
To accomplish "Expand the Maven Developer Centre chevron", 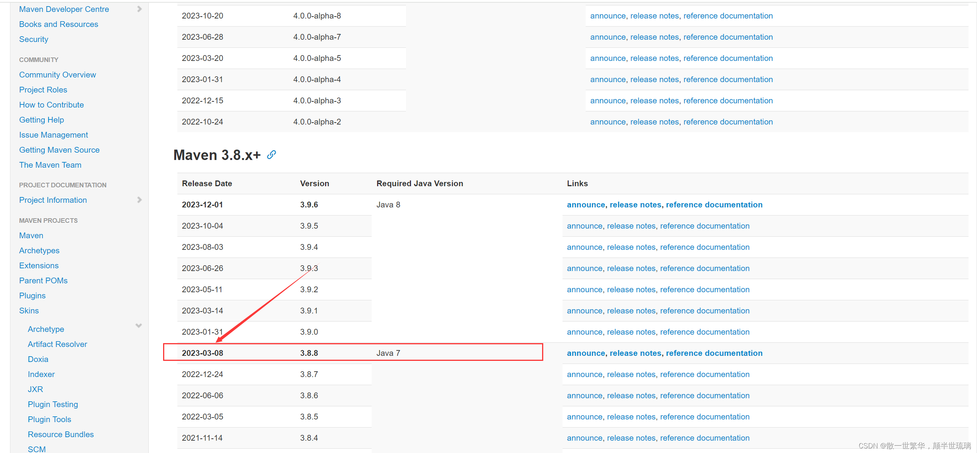I will pyautogui.click(x=139, y=9).
